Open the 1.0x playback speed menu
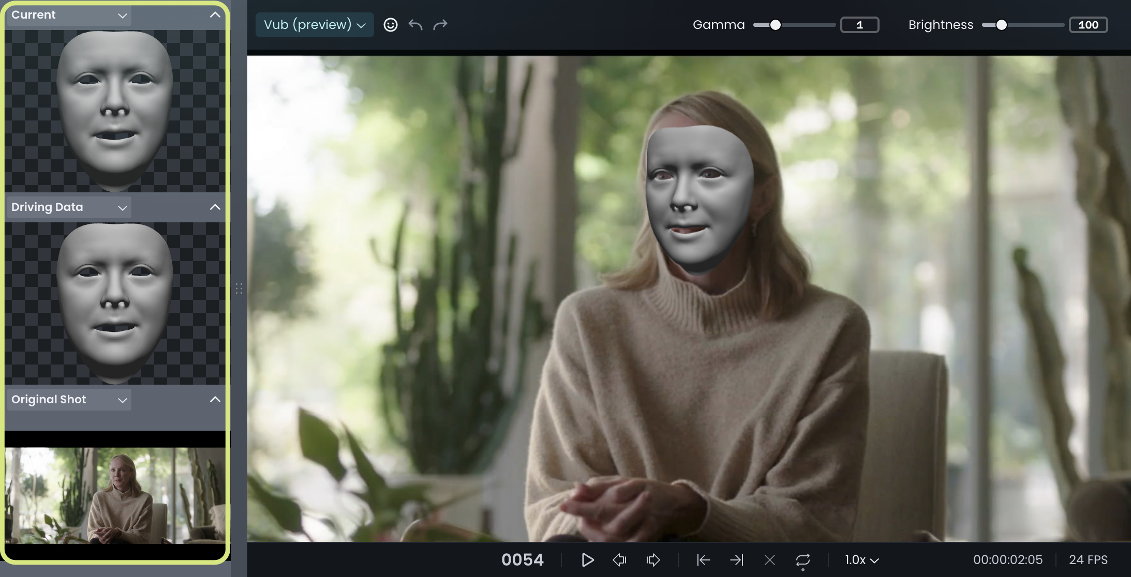Image resolution: width=1131 pixels, height=577 pixels. [861, 560]
